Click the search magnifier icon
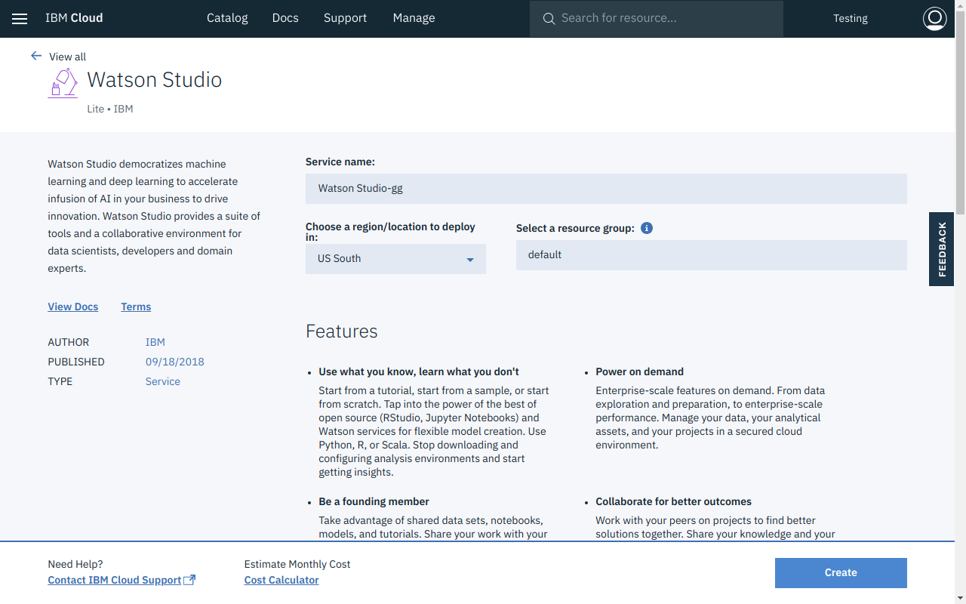 coord(549,19)
